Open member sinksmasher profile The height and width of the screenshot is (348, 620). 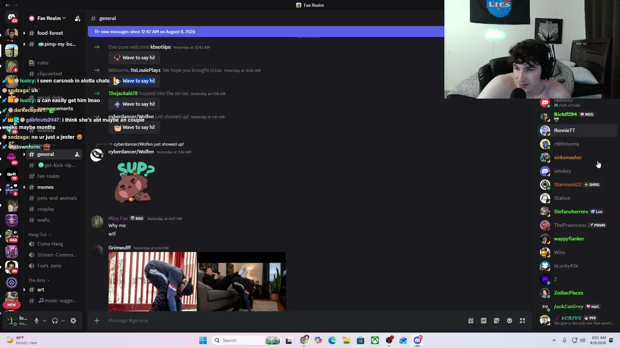tap(577, 158)
